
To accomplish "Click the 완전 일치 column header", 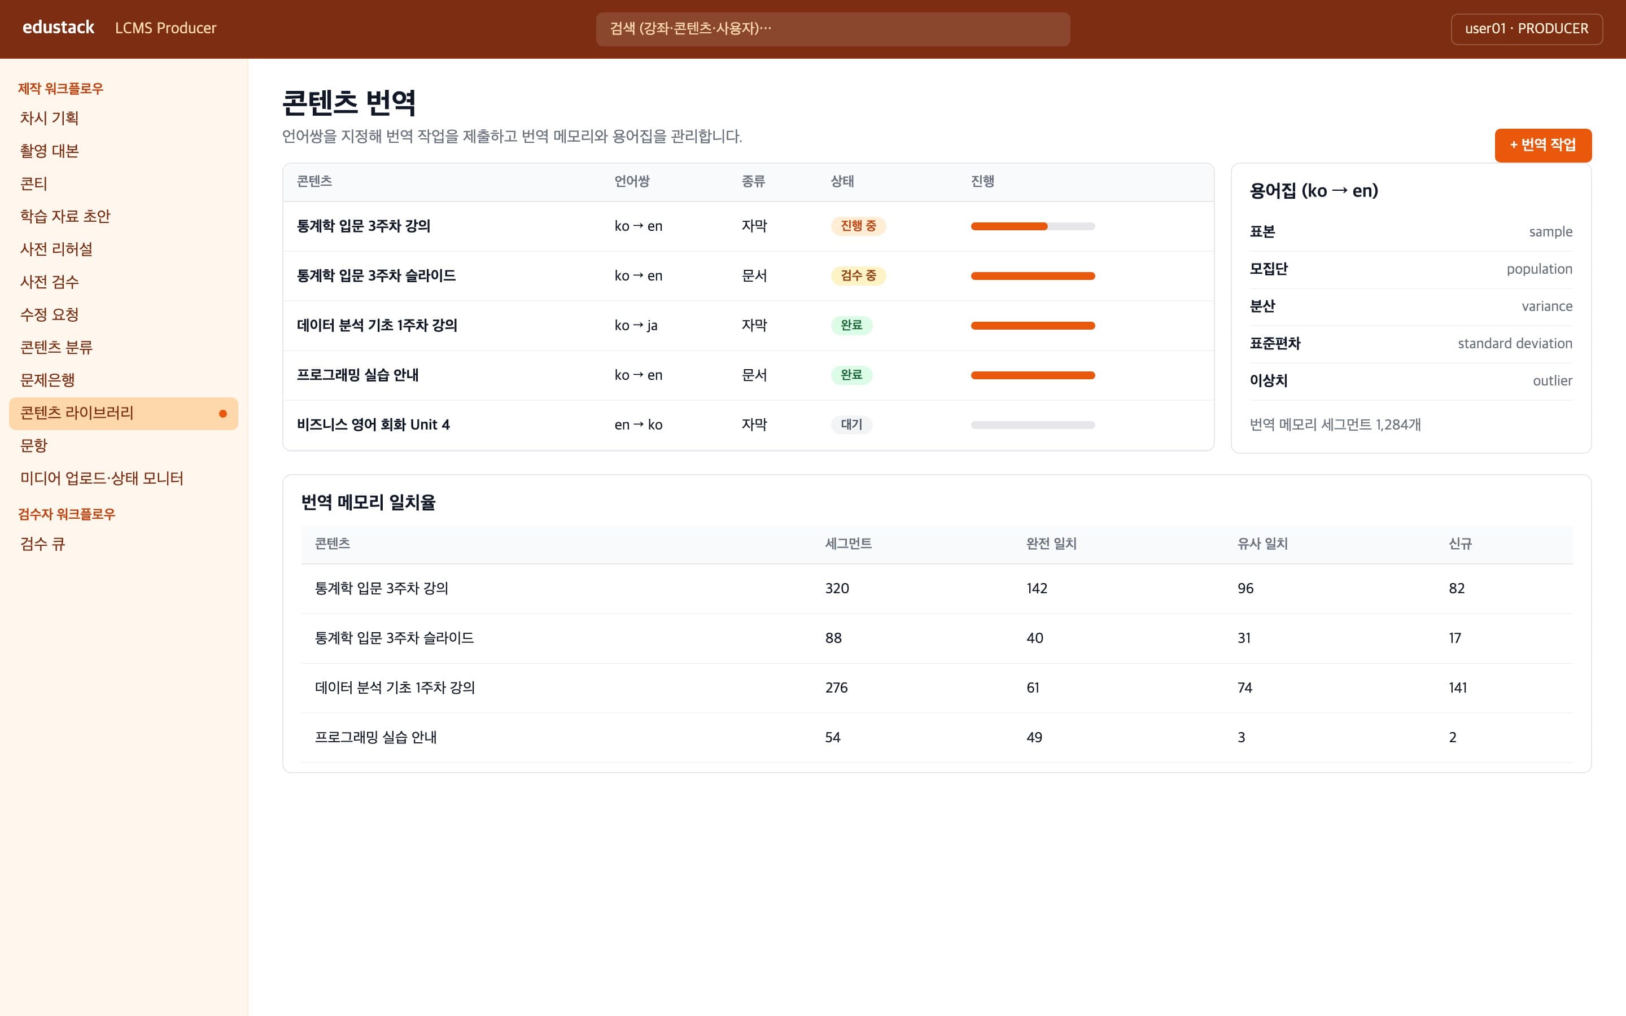I will [1051, 544].
